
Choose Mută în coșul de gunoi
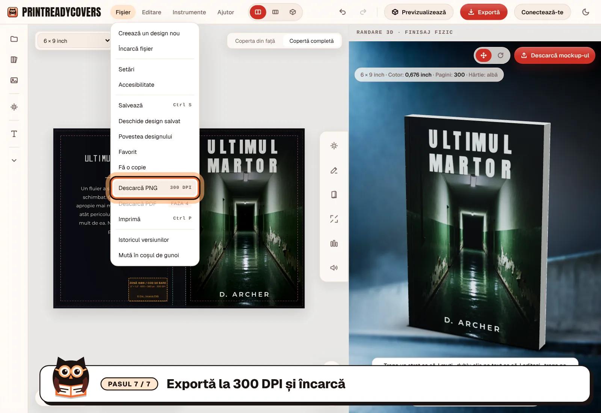(x=155, y=255)
